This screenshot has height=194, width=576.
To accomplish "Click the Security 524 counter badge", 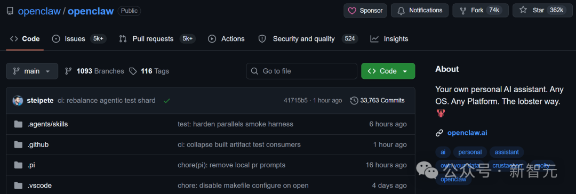I will (x=350, y=38).
